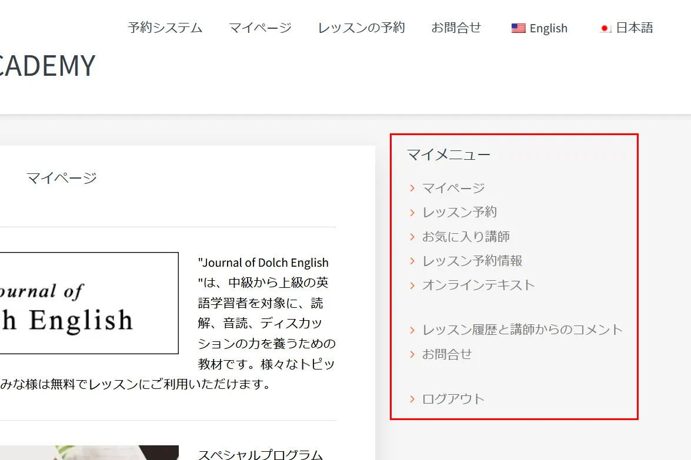
Task: Open マイページ link in マイメニュー sidebar
Action: (x=453, y=188)
